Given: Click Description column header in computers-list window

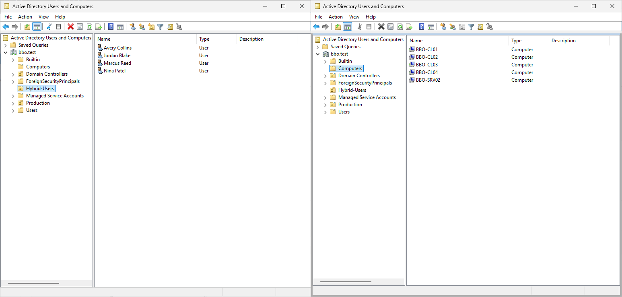Looking at the screenshot, I should pyautogui.click(x=579, y=41).
